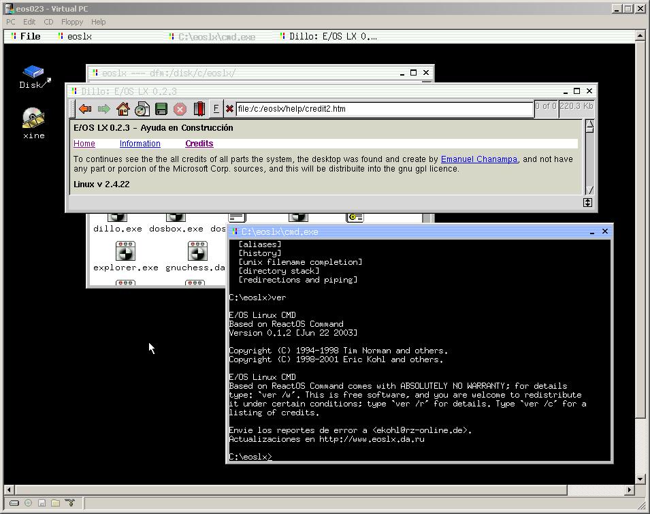Click Virtual PC's horizontal scrollbar right arrow
This screenshot has height=514, width=650.
click(630, 489)
